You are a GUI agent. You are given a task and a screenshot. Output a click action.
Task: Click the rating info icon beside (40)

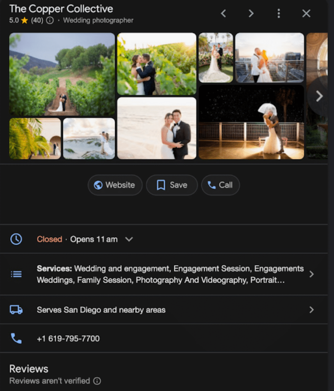[x=50, y=20]
